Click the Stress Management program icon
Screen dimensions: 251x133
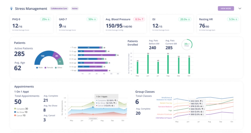click(11, 9)
